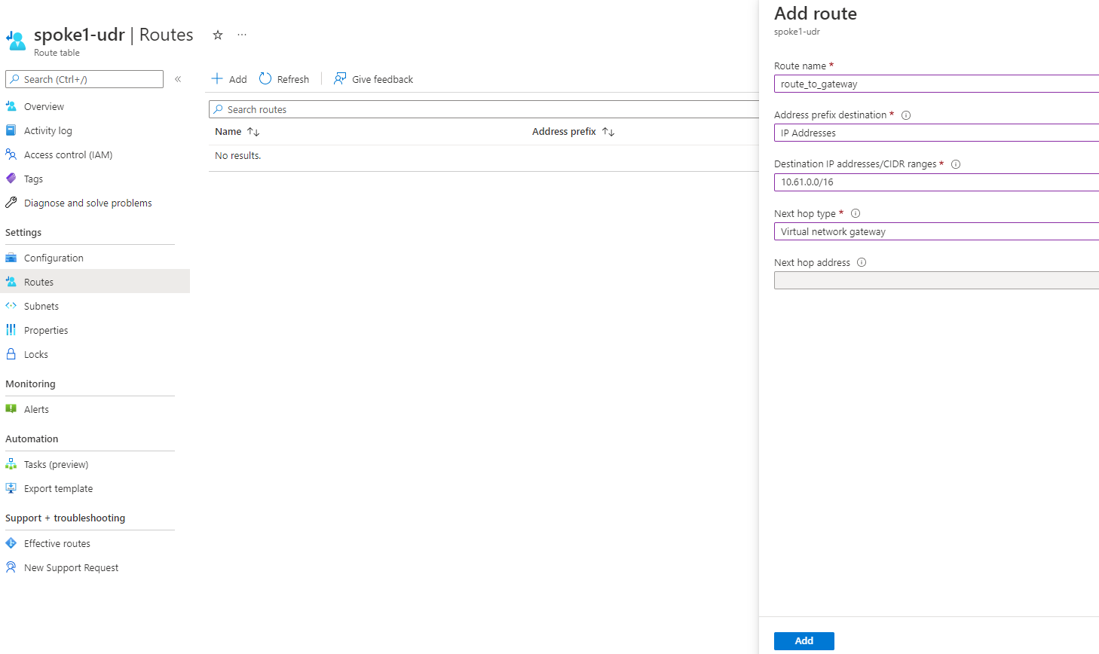The image size is (1099, 654).
Task: Open Export template
Action: click(58, 489)
